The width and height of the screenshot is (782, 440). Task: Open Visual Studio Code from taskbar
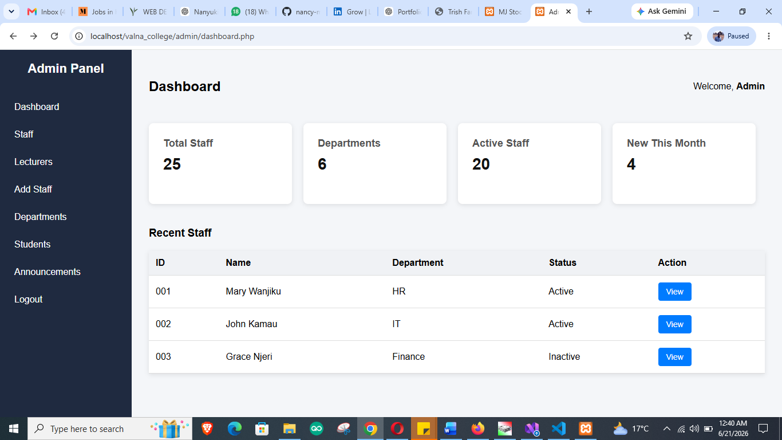(559, 429)
